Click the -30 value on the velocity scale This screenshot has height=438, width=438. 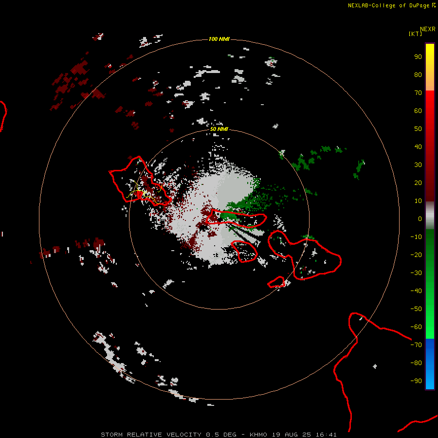[416, 273]
